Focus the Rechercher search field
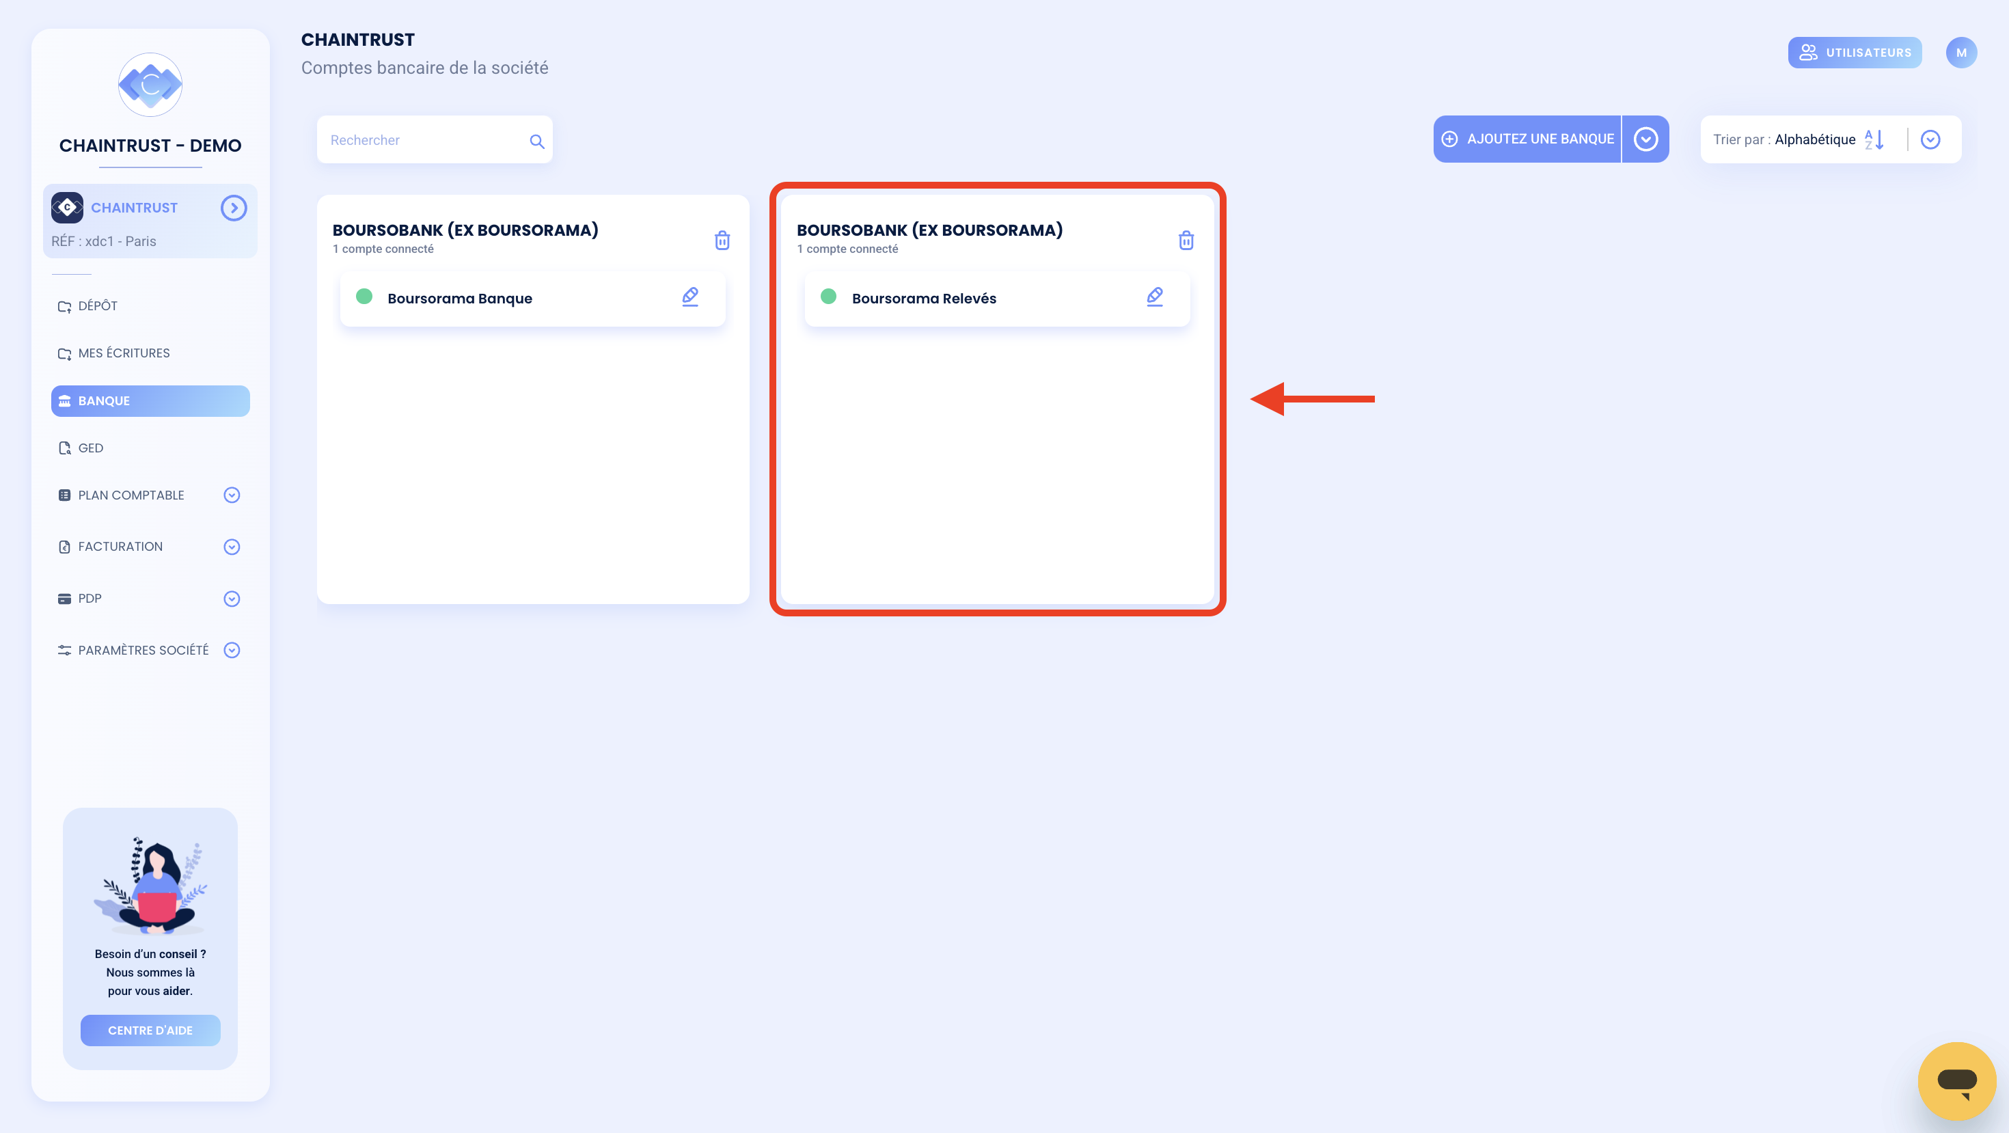The image size is (2009, 1133). tap(435, 139)
